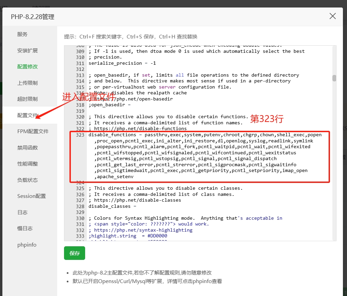Open the 服务 tab

click(22, 34)
